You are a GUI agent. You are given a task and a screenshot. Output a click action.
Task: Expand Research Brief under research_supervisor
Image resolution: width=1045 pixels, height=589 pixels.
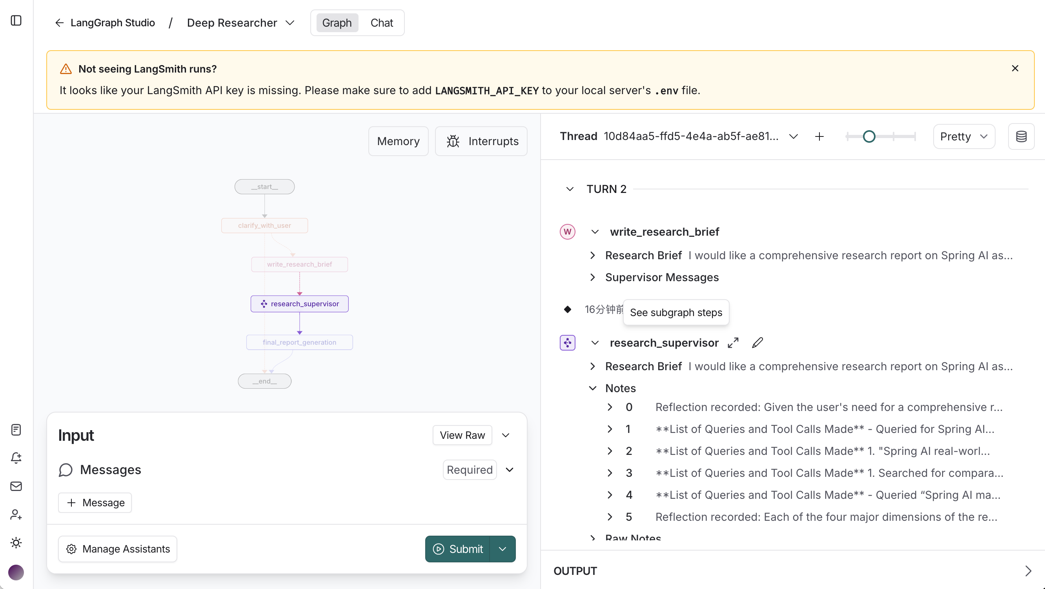[593, 366]
